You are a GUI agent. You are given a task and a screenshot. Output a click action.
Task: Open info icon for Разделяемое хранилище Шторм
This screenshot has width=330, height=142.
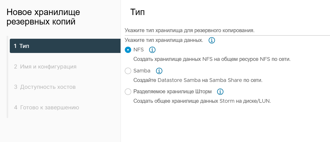pyautogui.click(x=220, y=92)
